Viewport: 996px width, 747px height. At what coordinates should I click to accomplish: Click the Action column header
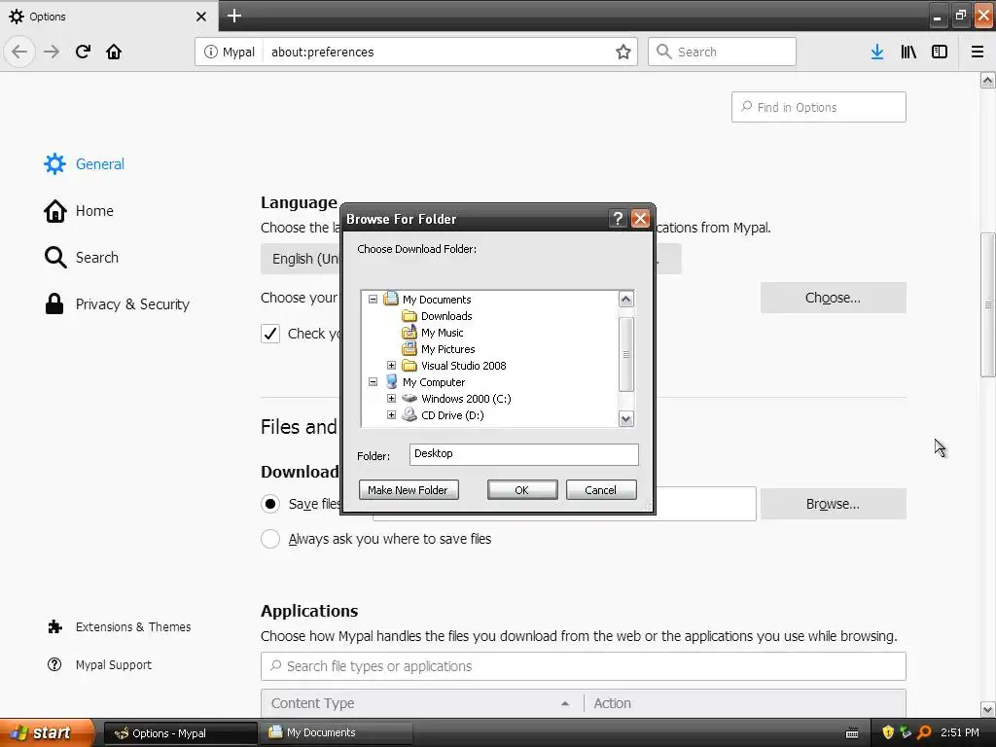pyautogui.click(x=744, y=703)
